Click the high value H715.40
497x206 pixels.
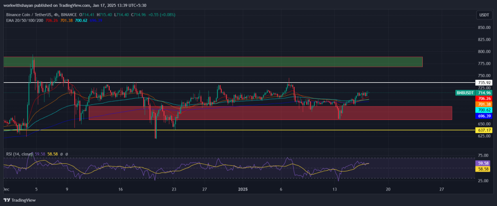point(105,15)
